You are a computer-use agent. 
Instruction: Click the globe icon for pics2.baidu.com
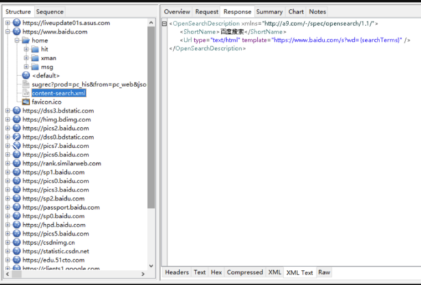[x=17, y=128]
